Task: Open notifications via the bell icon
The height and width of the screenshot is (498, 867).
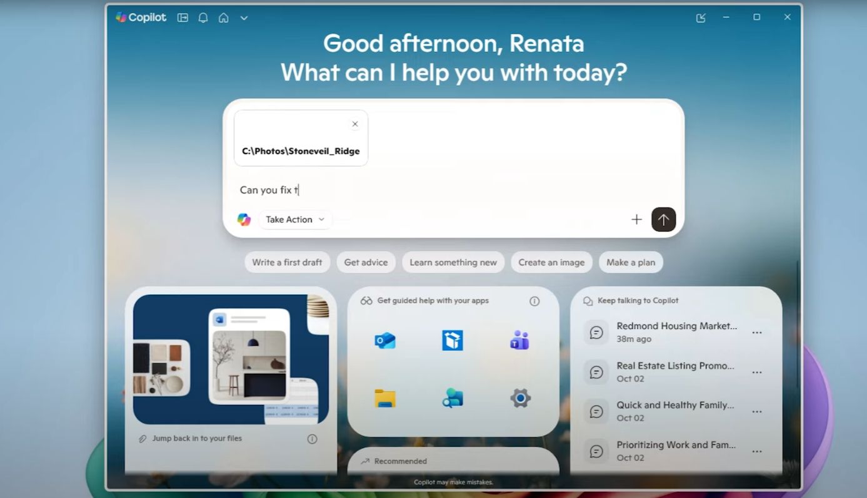Action: [203, 18]
